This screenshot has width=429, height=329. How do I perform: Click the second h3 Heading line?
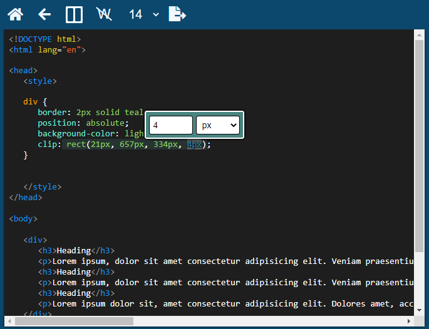[76, 272]
